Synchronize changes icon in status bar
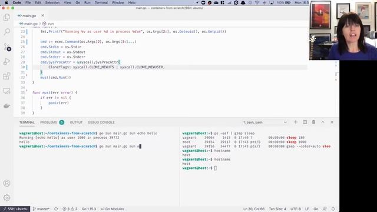This screenshot has height=212, width=377. pos(56,209)
